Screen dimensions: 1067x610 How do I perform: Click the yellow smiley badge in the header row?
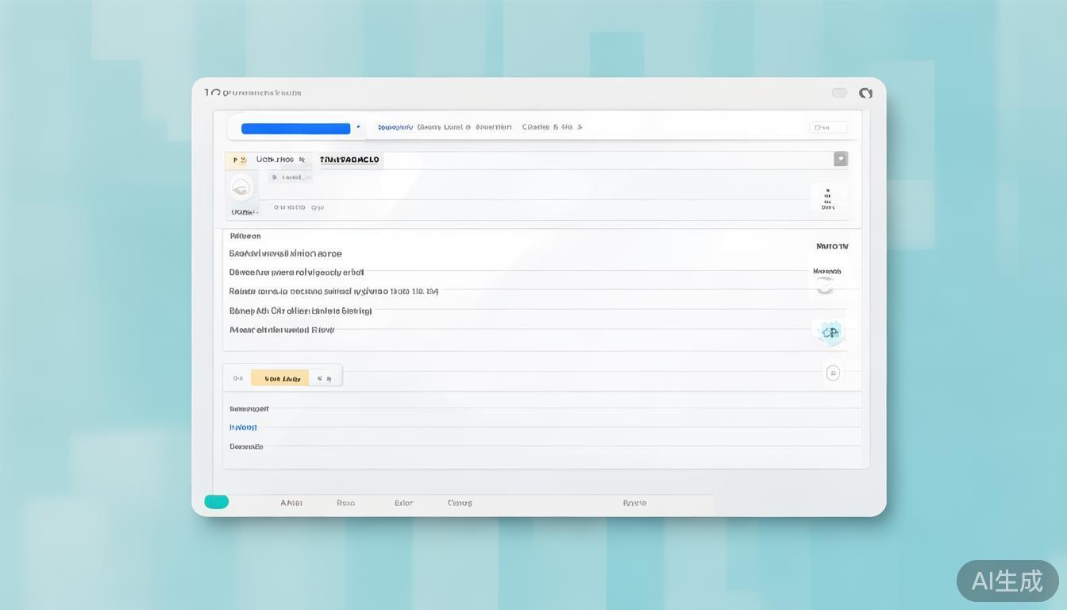(x=239, y=160)
